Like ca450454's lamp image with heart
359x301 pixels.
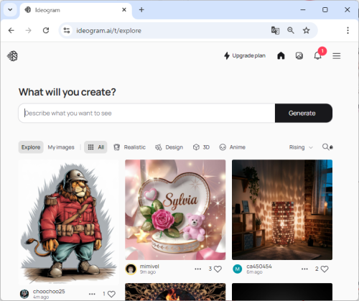(325, 269)
